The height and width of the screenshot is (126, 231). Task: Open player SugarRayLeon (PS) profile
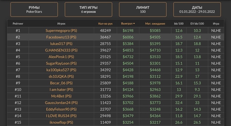coord(61,63)
